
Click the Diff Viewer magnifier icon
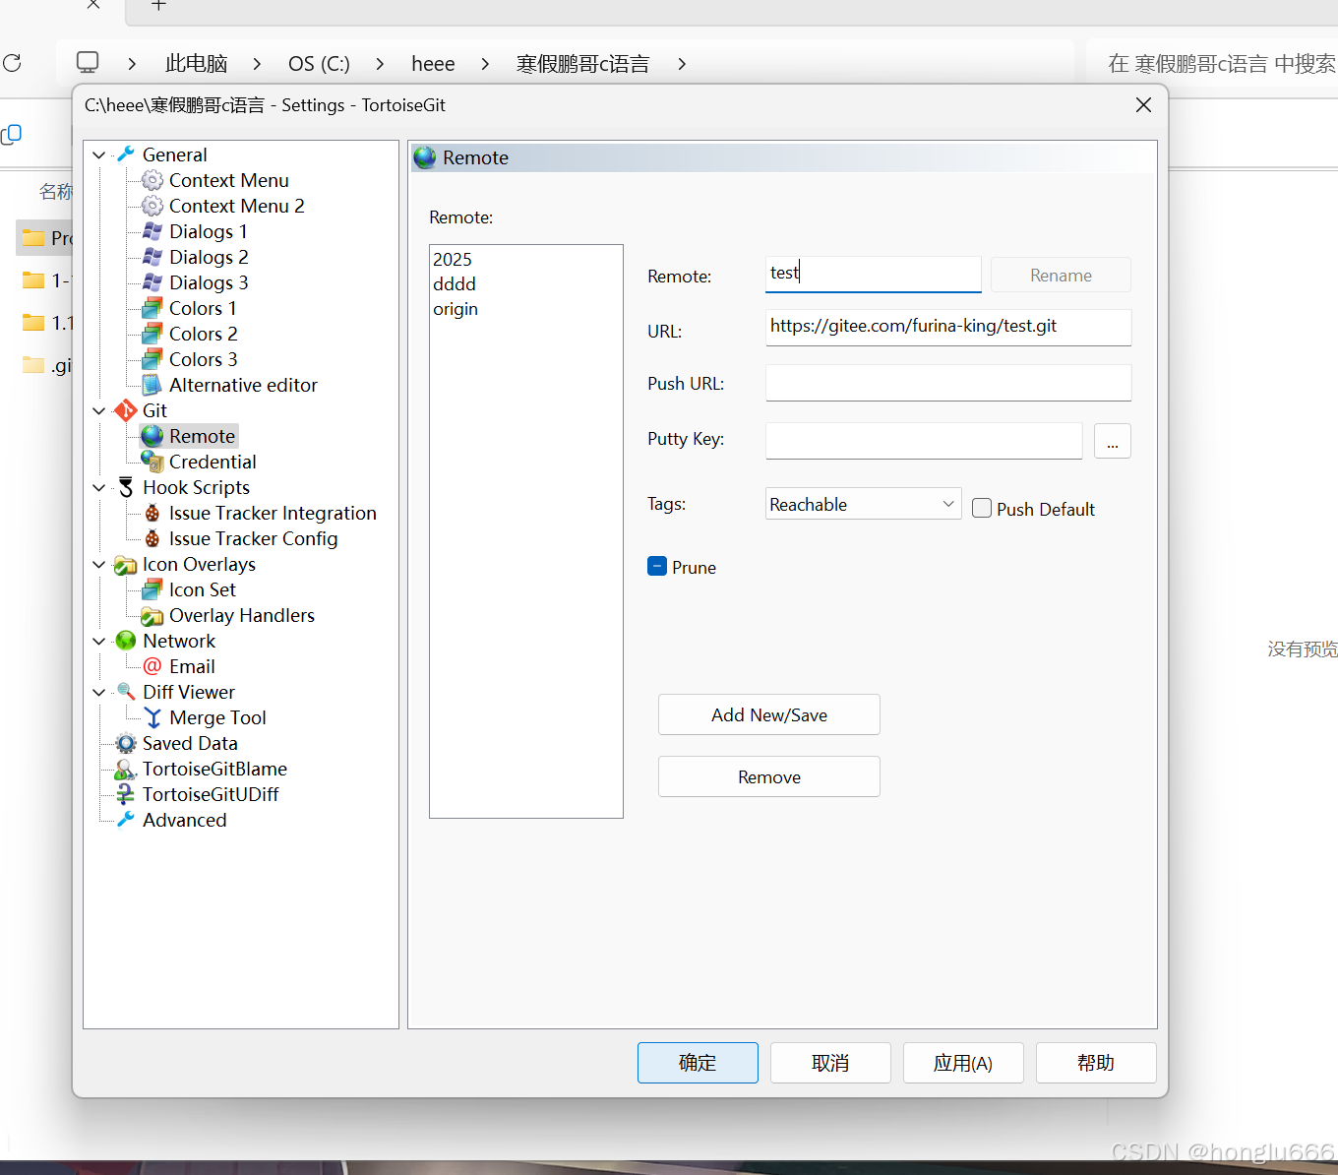coord(126,692)
